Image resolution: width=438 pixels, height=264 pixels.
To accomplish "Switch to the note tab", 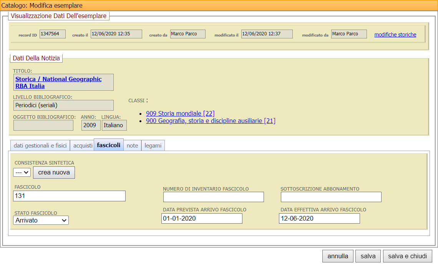I will pyautogui.click(x=132, y=146).
